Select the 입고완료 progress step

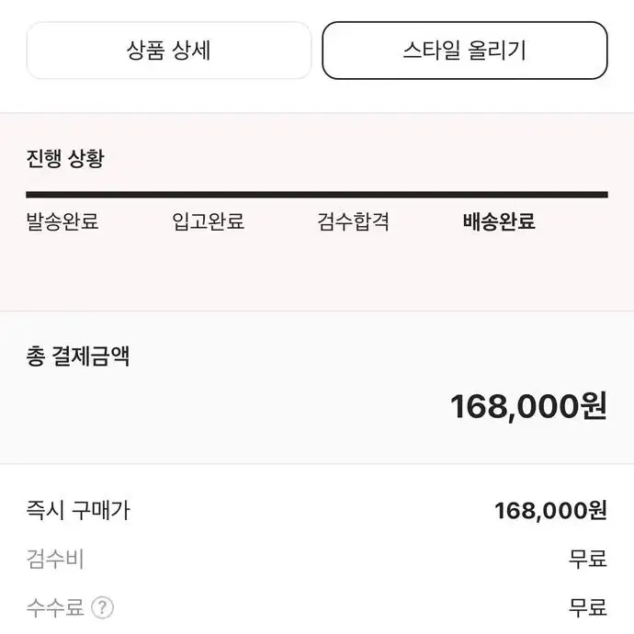pos(208,221)
